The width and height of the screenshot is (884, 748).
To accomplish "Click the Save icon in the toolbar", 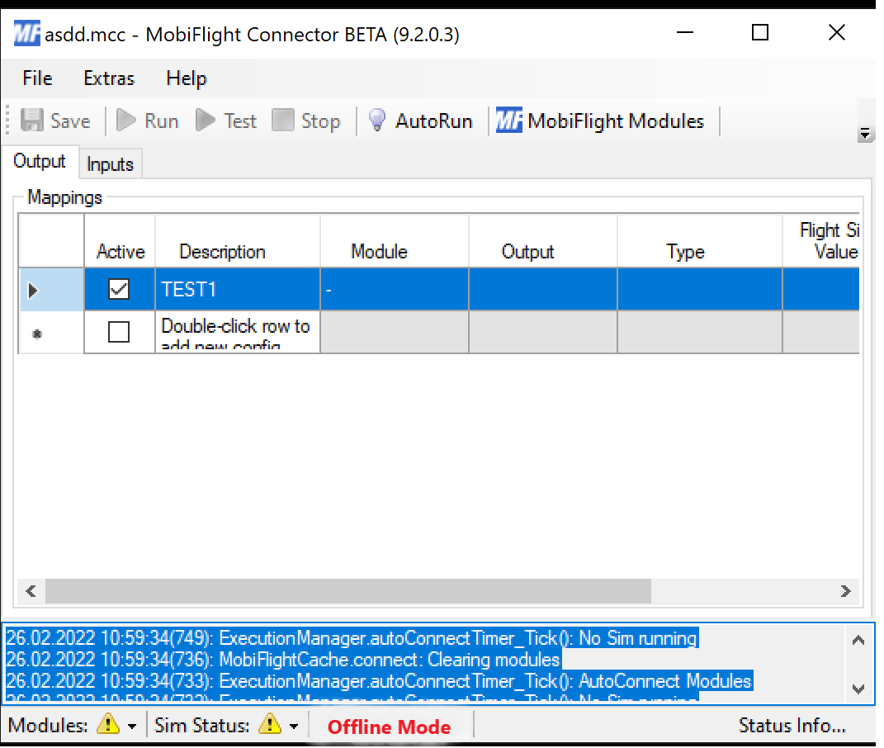I will coord(31,121).
